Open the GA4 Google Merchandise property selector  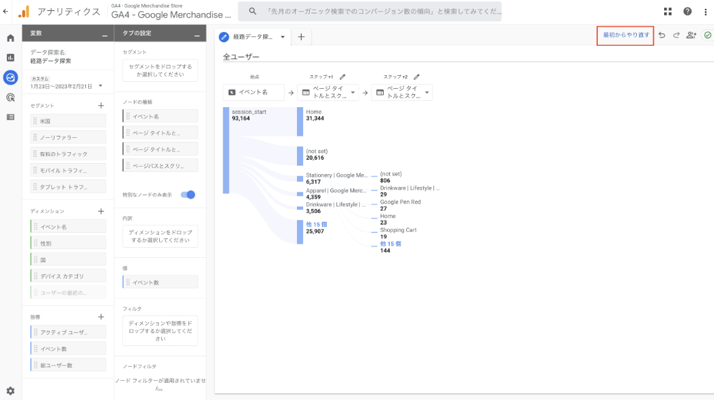[171, 12]
